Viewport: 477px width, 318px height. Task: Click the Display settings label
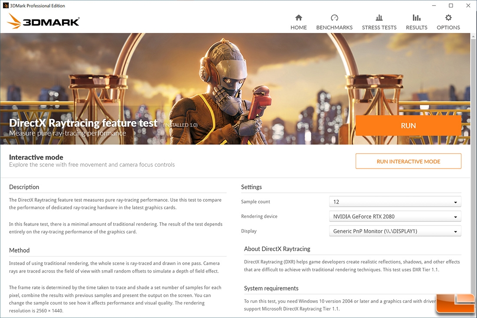pyautogui.click(x=249, y=231)
